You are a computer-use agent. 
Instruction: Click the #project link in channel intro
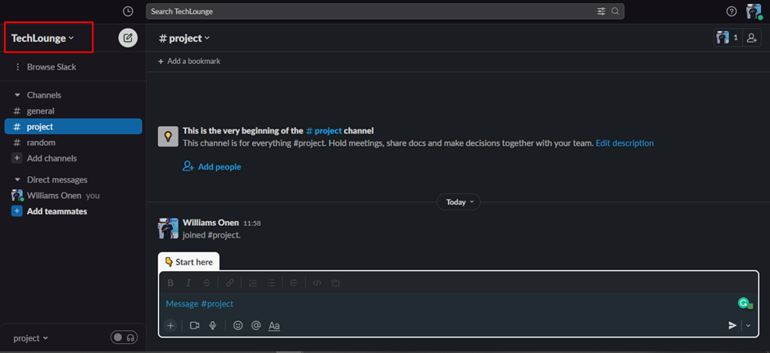tap(324, 130)
